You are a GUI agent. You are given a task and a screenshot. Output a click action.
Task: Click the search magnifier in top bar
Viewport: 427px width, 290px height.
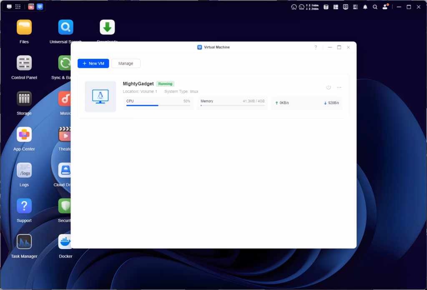tap(375, 7)
